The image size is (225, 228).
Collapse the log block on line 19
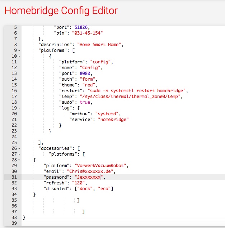[x=19, y=108]
